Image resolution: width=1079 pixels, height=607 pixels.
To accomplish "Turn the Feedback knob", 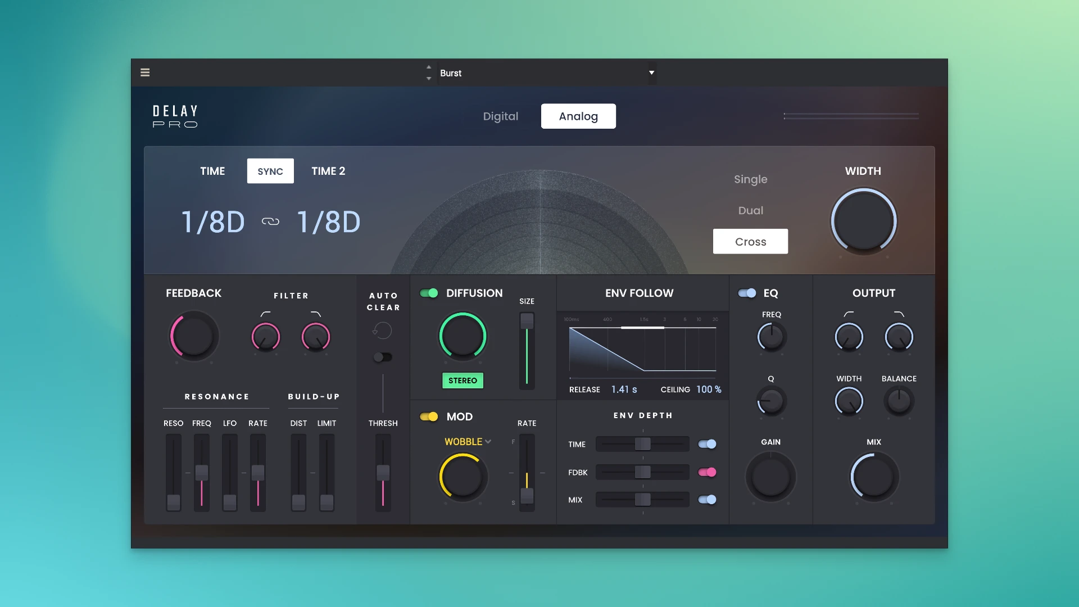I will click(x=193, y=336).
